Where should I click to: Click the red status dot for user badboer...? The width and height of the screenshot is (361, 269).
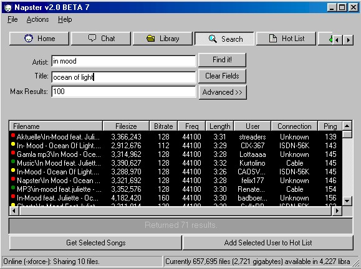point(13,196)
